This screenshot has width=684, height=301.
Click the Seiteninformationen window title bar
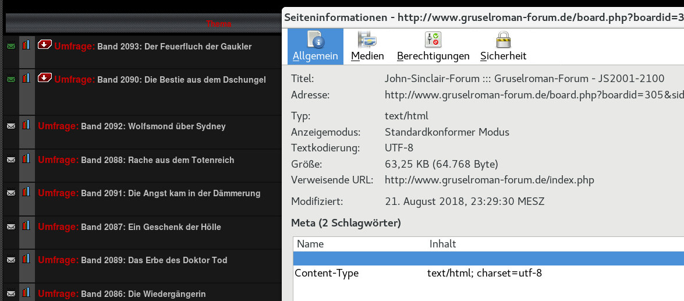(483, 17)
